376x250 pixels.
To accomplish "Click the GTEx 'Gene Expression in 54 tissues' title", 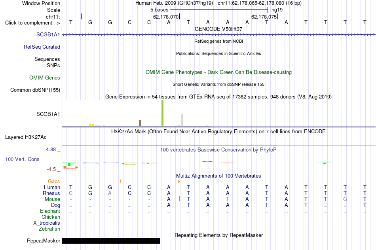I will [218, 97].
